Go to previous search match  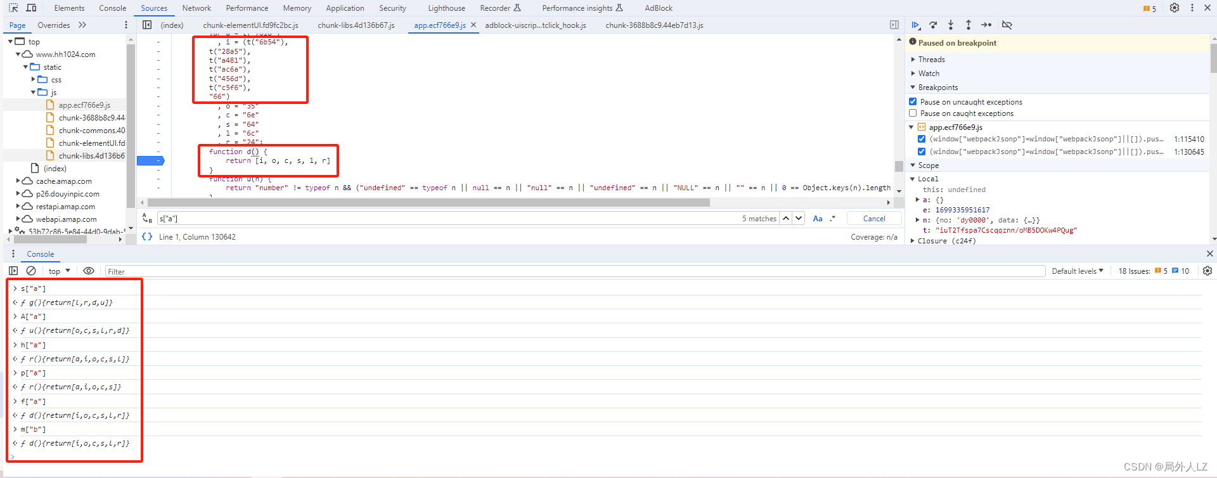click(786, 218)
